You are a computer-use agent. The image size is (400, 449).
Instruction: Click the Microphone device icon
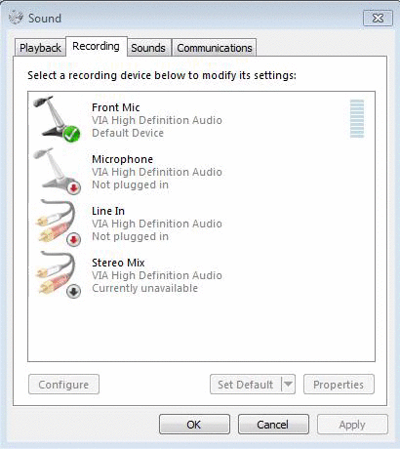[x=55, y=170]
